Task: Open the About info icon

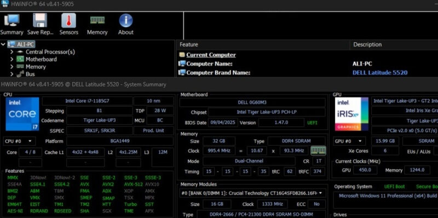Action: [126, 21]
